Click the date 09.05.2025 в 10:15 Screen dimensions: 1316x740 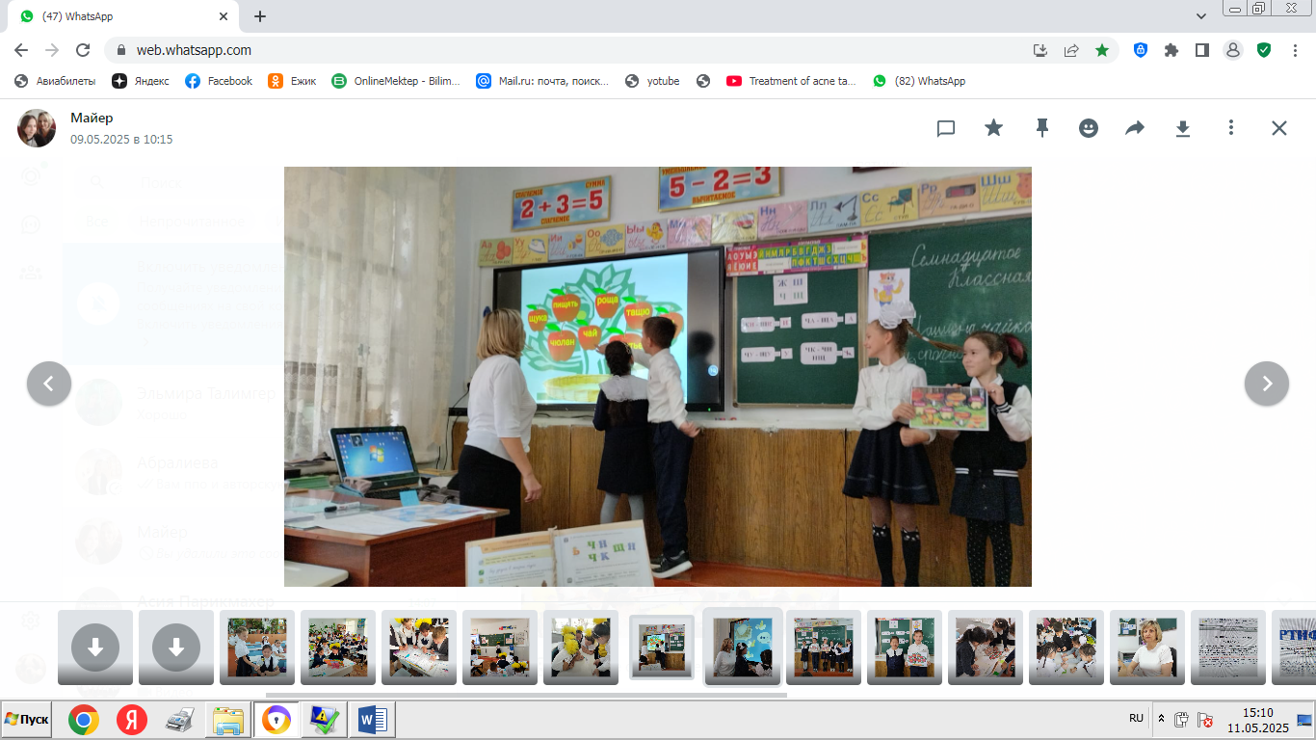point(121,140)
